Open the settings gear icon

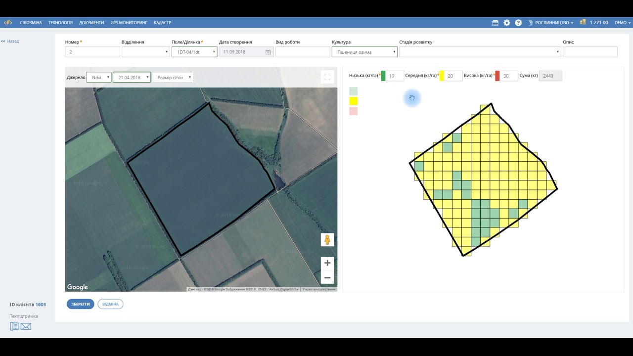pyautogui.click(x=507, y=23)
